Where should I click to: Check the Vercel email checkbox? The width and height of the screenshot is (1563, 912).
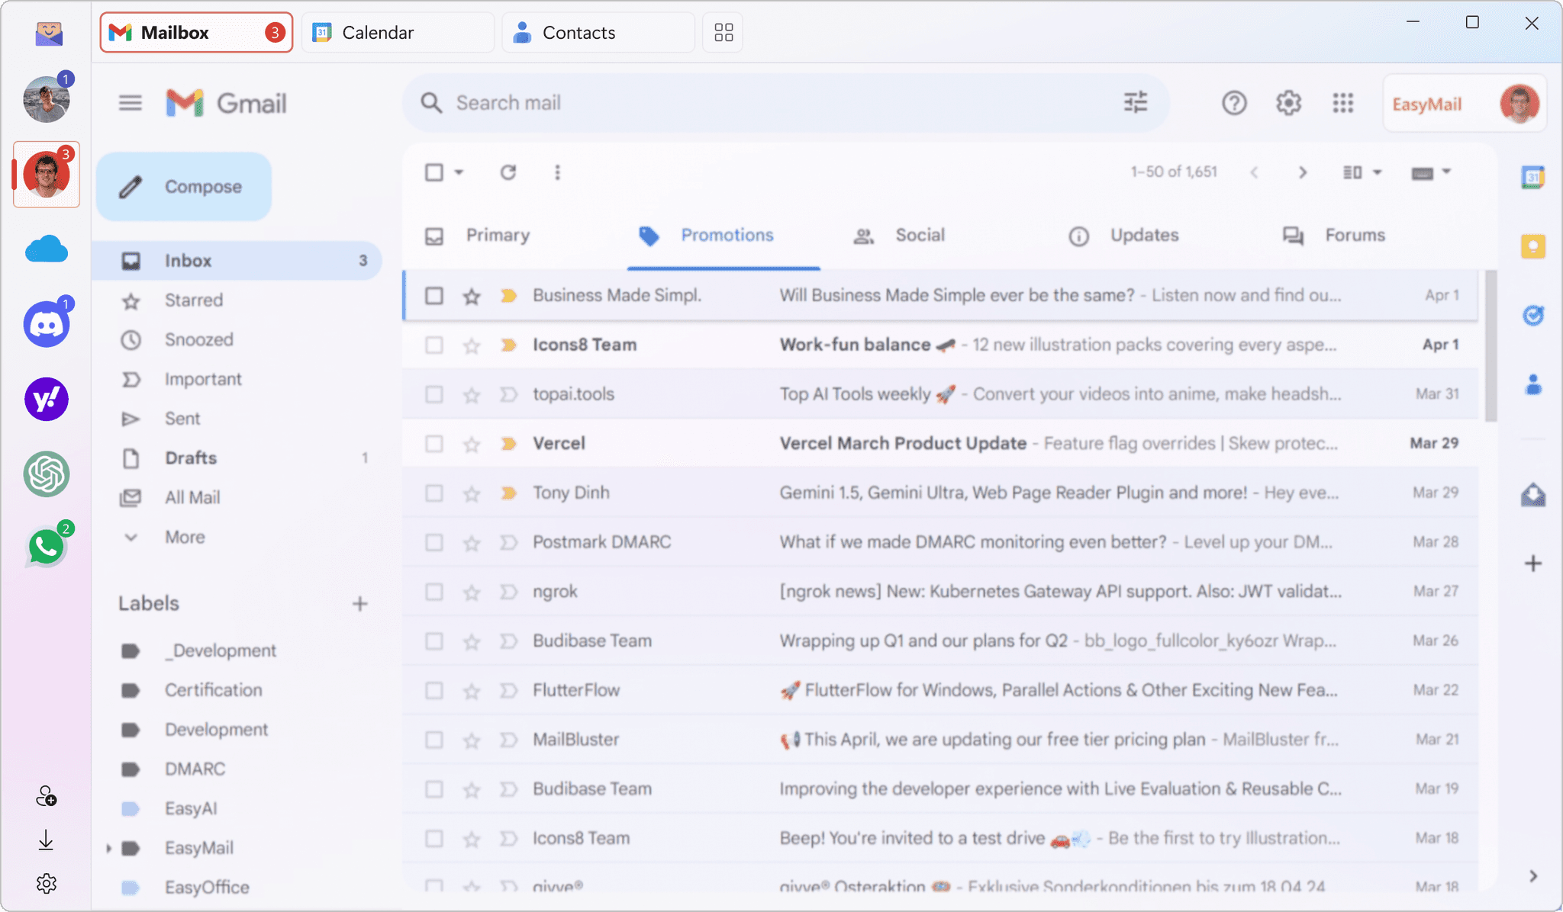tap(434, 444)
